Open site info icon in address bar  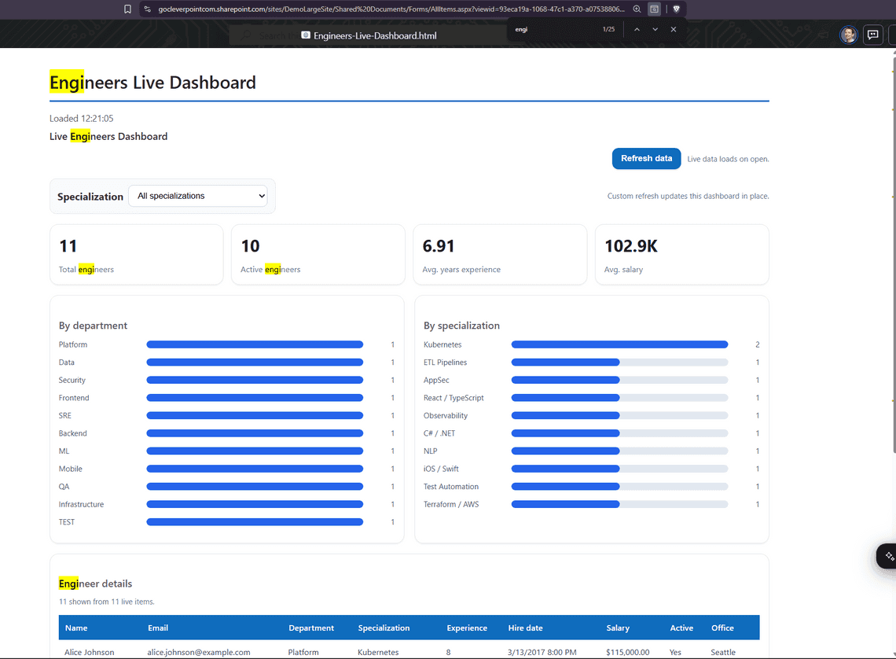(x=148, y=9)
